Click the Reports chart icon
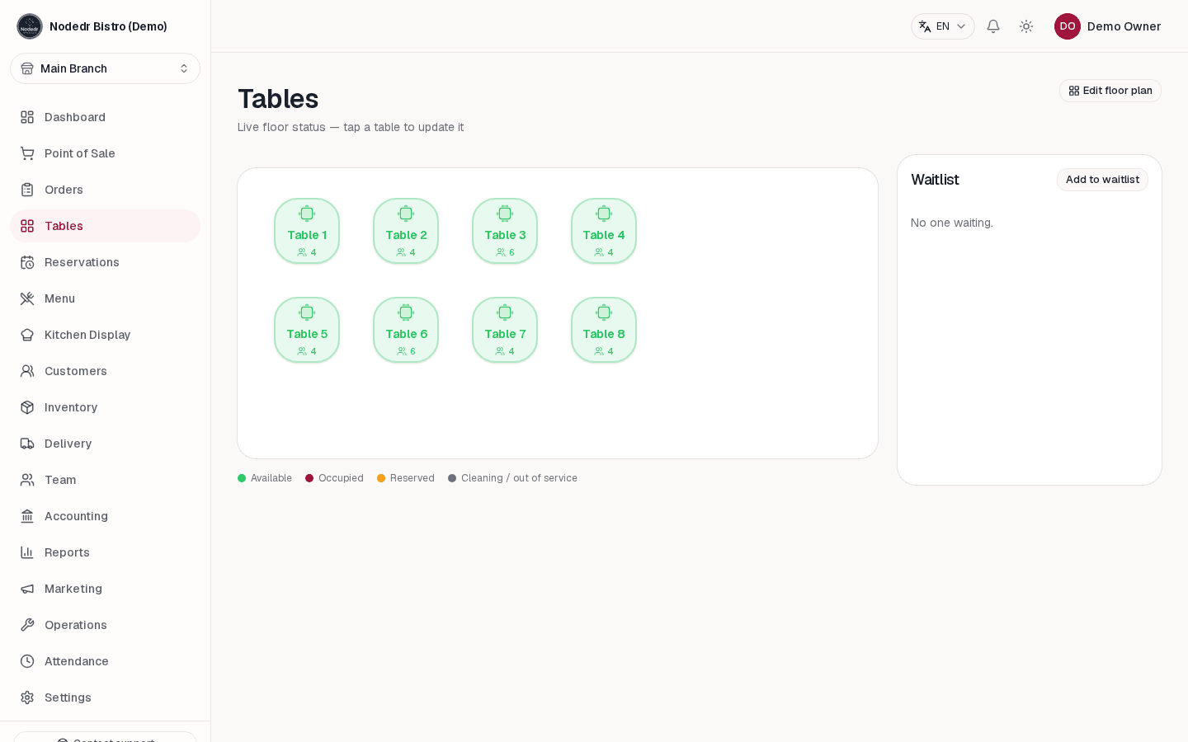Image resolution: width=1188 pixels, height=742 pixels. pos(27,552)
